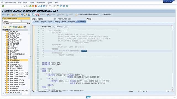177x99 pixels.
Task: Click the Replace button
Action: 61,15
